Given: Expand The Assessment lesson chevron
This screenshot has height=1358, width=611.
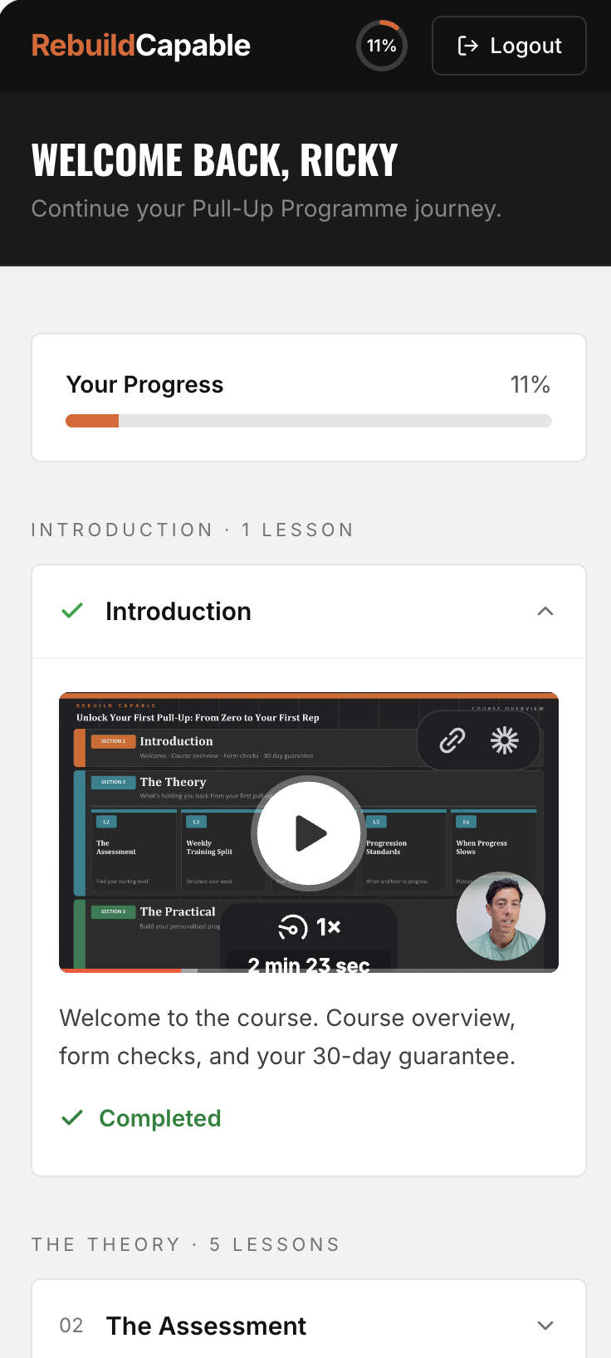Looking at the screenshot, I should point(545,1326).
